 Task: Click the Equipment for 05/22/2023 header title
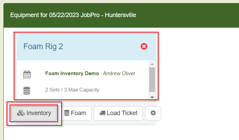click(73, 15)
